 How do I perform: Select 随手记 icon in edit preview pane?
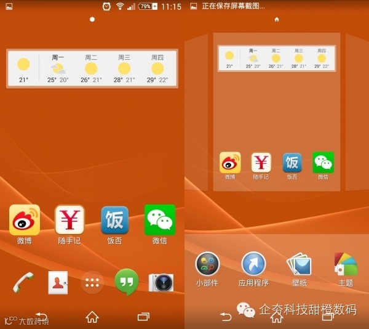[x=261, y=166]
